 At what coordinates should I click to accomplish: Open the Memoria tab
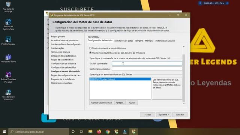coord(149,41)
